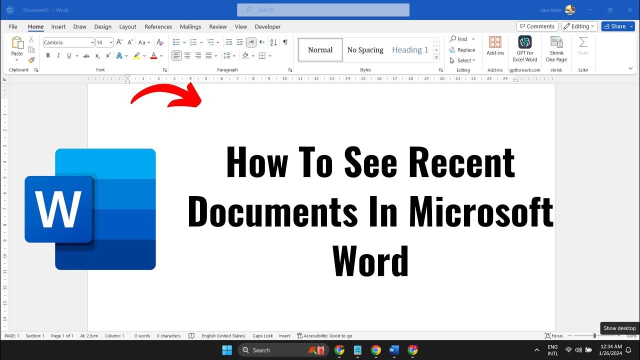Viewport: 640px width, 360px height.
Task: Toggle left-to-right text direction button
Action: click(251, 42)
